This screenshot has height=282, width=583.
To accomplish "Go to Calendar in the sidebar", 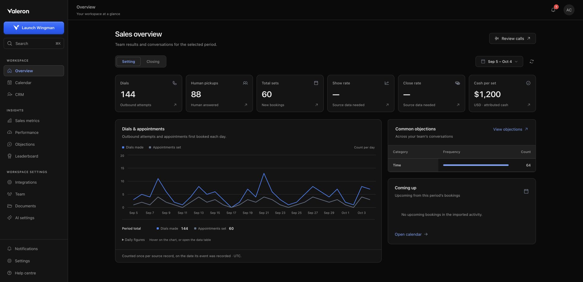I will pyautogui.click(x=34, y=83).
